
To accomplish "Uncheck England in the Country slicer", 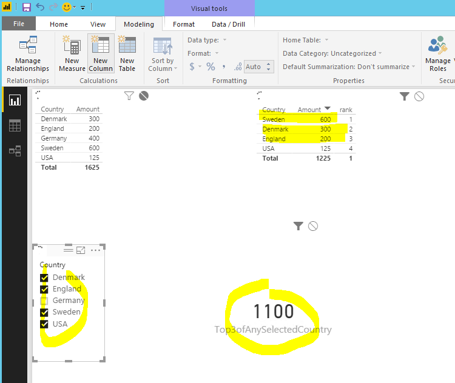I will click(x=44, y=289).
